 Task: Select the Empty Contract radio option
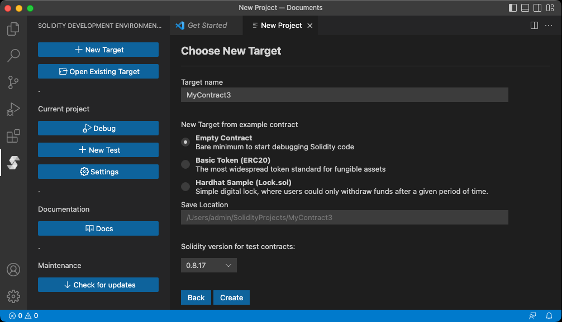click(x=185, y=142)
